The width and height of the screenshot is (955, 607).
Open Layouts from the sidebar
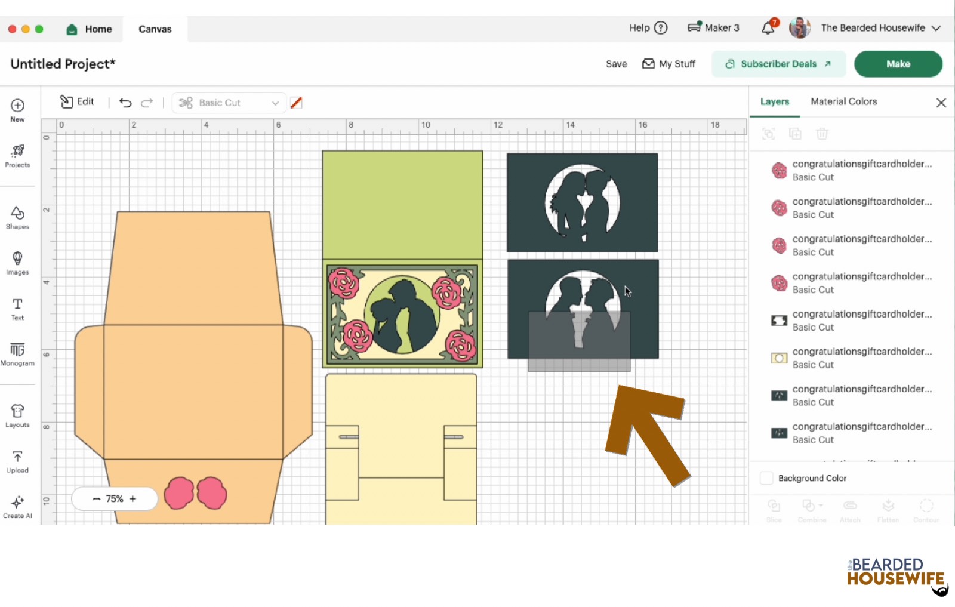pos(17,416)
